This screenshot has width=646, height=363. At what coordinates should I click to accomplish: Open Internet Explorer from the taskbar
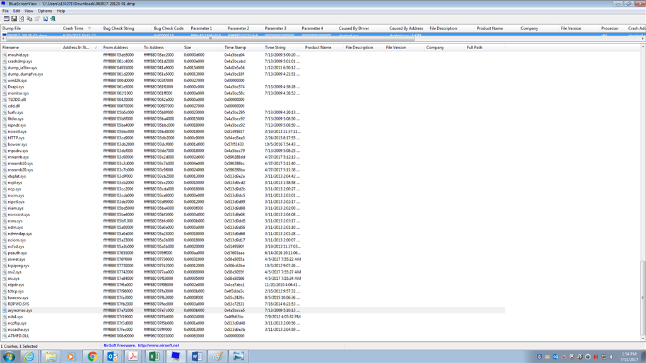click(30, 357)
